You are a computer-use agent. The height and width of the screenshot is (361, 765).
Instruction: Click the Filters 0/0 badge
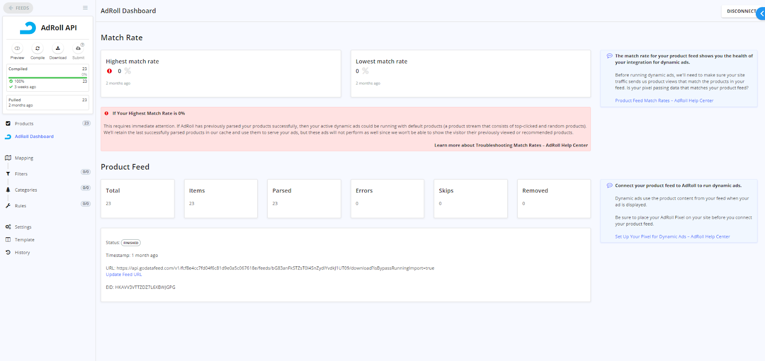click(86, 172)
